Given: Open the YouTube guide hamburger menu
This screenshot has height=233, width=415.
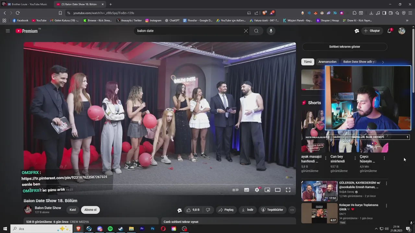Looking at the screenshot, I should coord(8,31).
